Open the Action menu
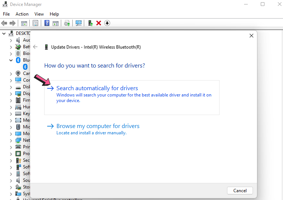This screenshot has height=200, width=283. [22, 14]
